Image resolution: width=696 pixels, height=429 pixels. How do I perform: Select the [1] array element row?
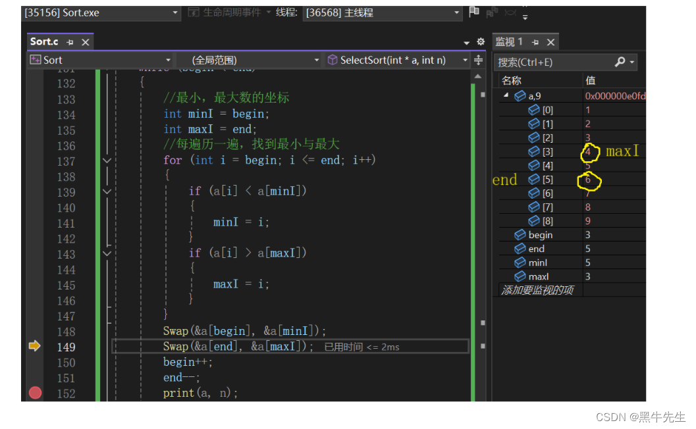572,124
